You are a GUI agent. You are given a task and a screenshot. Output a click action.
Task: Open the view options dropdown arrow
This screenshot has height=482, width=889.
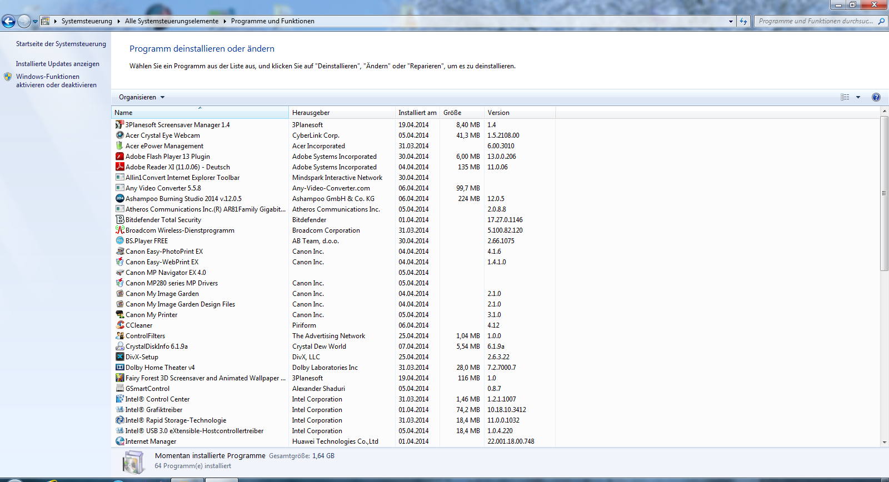click(858, 97)
